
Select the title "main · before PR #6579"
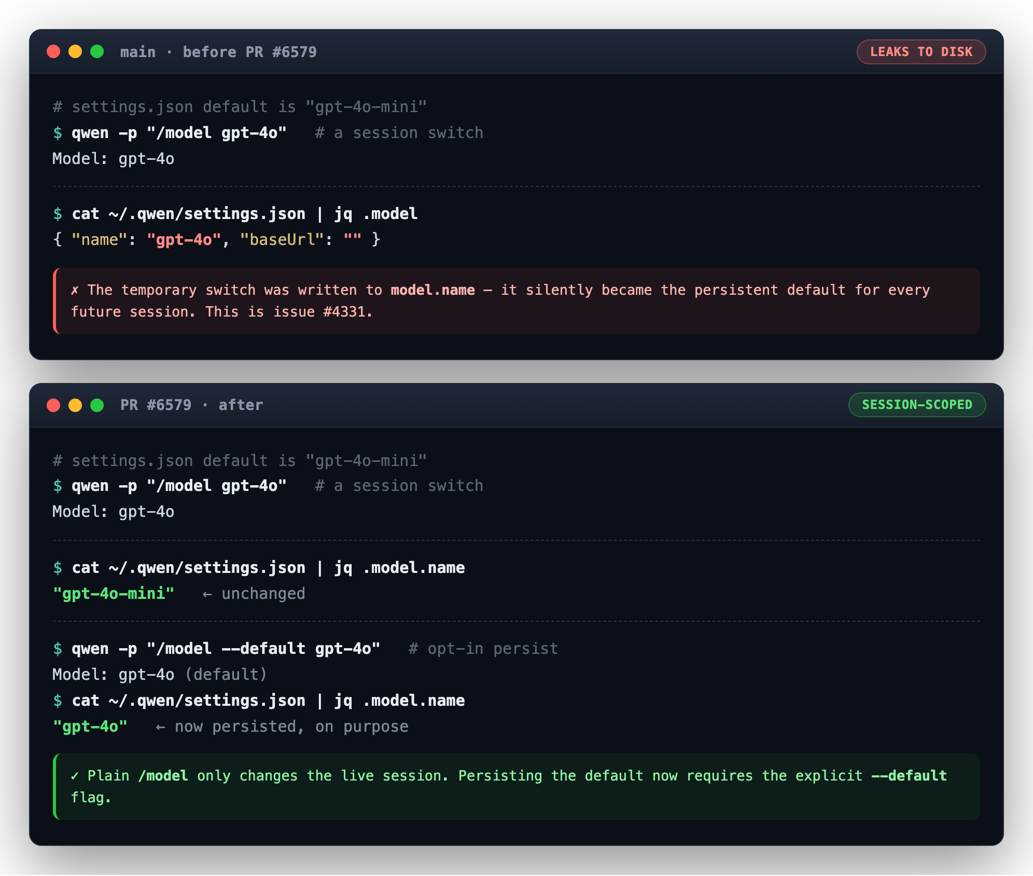coord(218,52)
